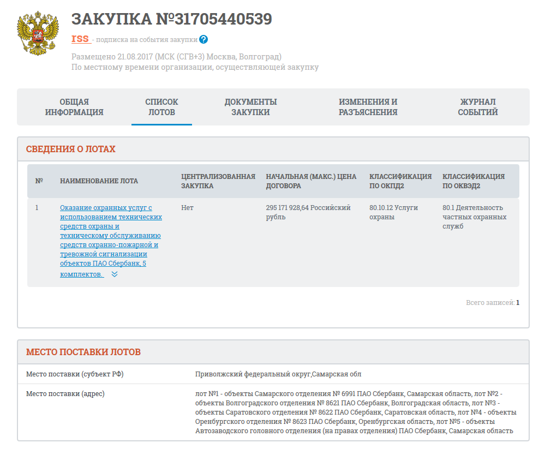The image size is (539, 455).
Task: Click the Классификация по ОКВЭД2 header
Action: [474, 181]
